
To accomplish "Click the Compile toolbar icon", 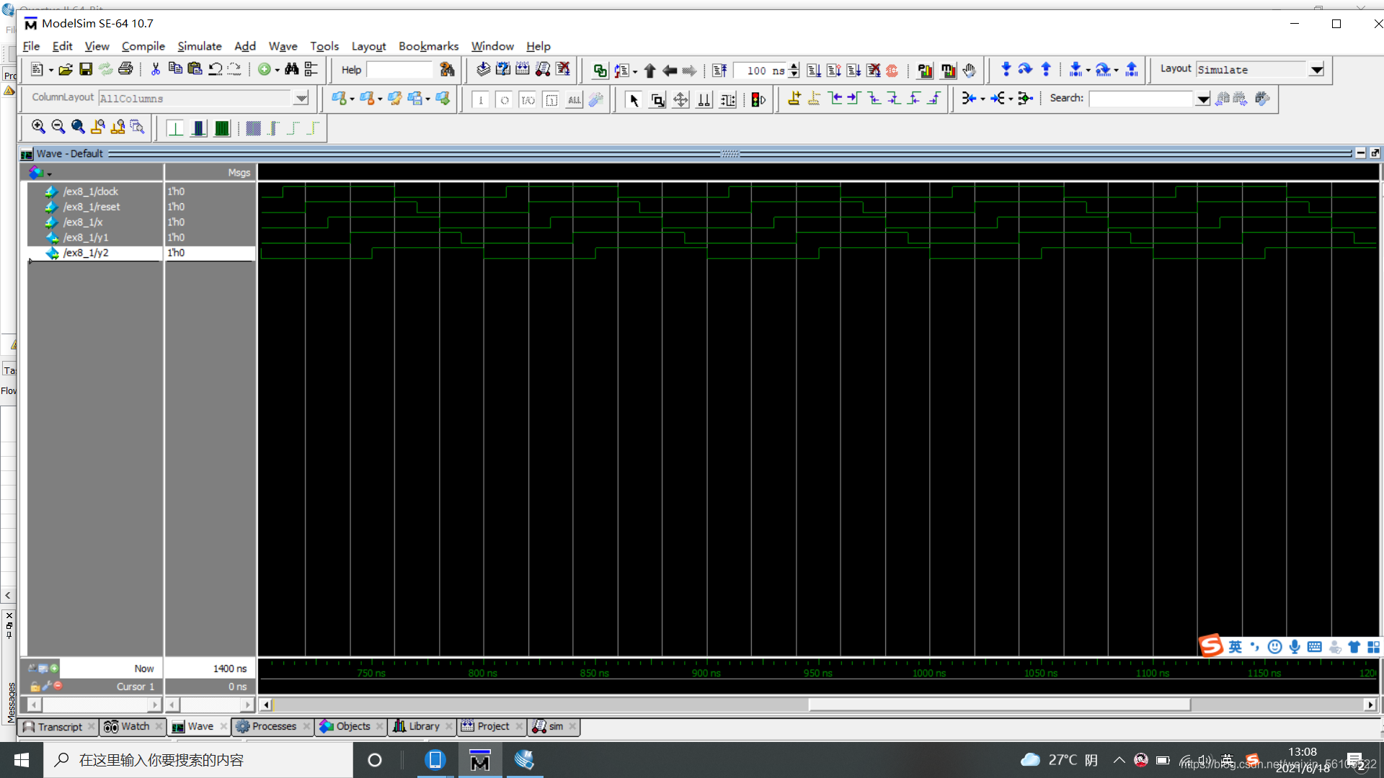I will (x=483, y=69).
